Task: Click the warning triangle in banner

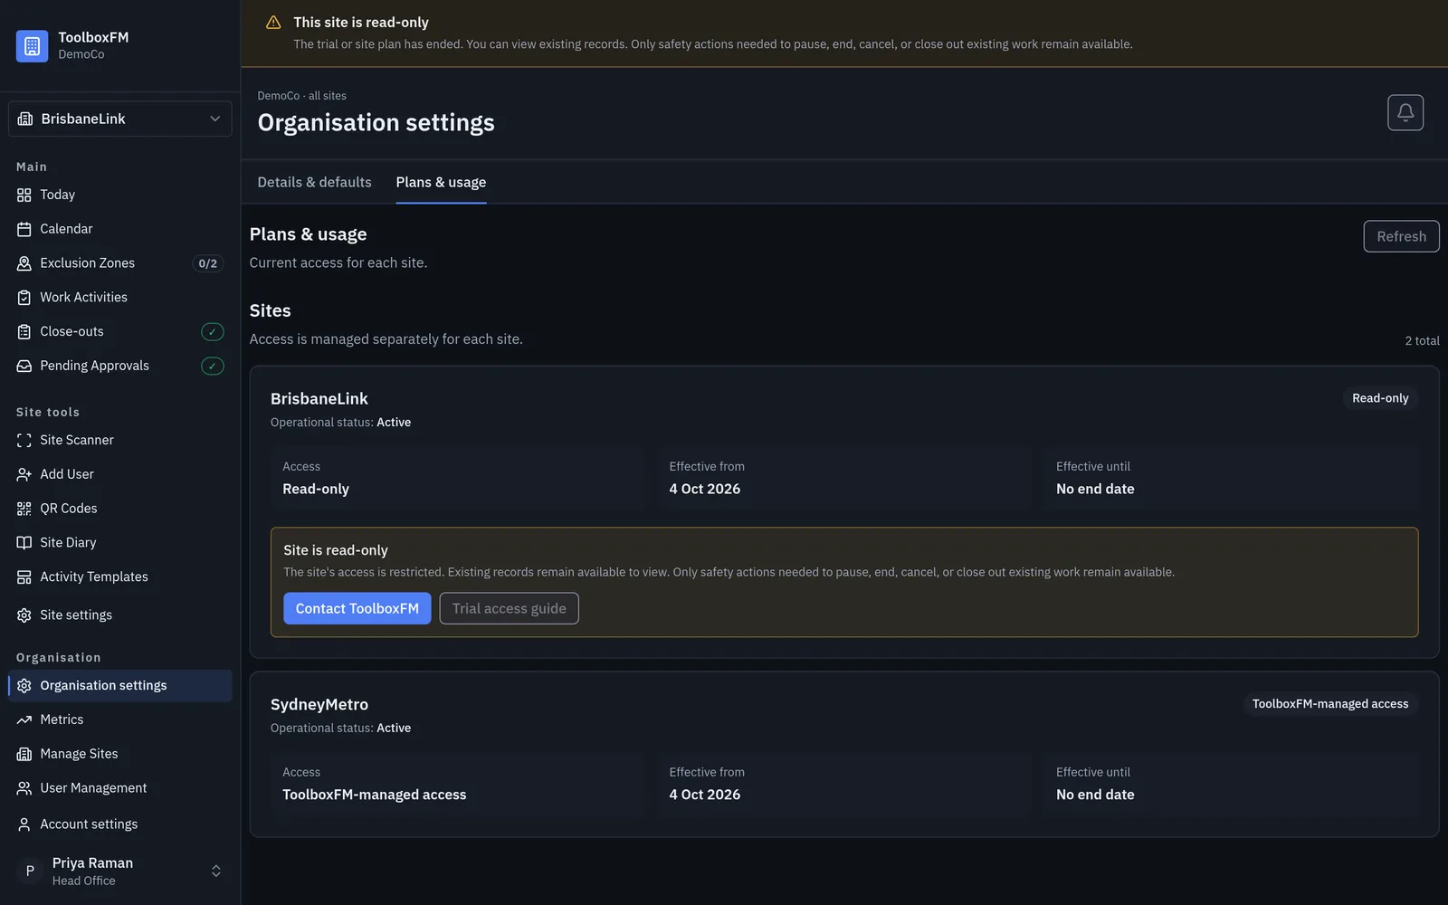Action: click(x=273, y=23)
